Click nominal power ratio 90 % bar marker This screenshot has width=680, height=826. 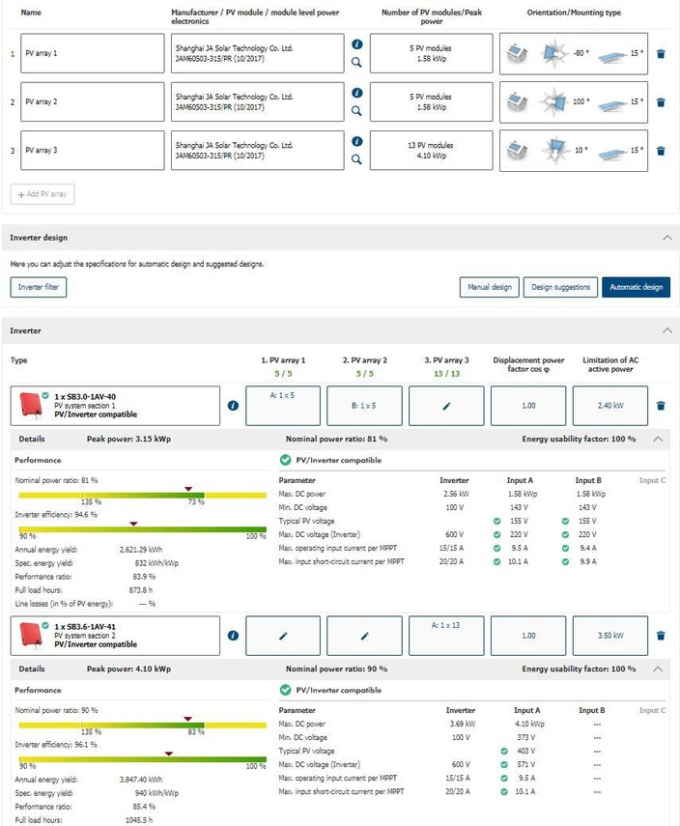[x=187, y=719]
